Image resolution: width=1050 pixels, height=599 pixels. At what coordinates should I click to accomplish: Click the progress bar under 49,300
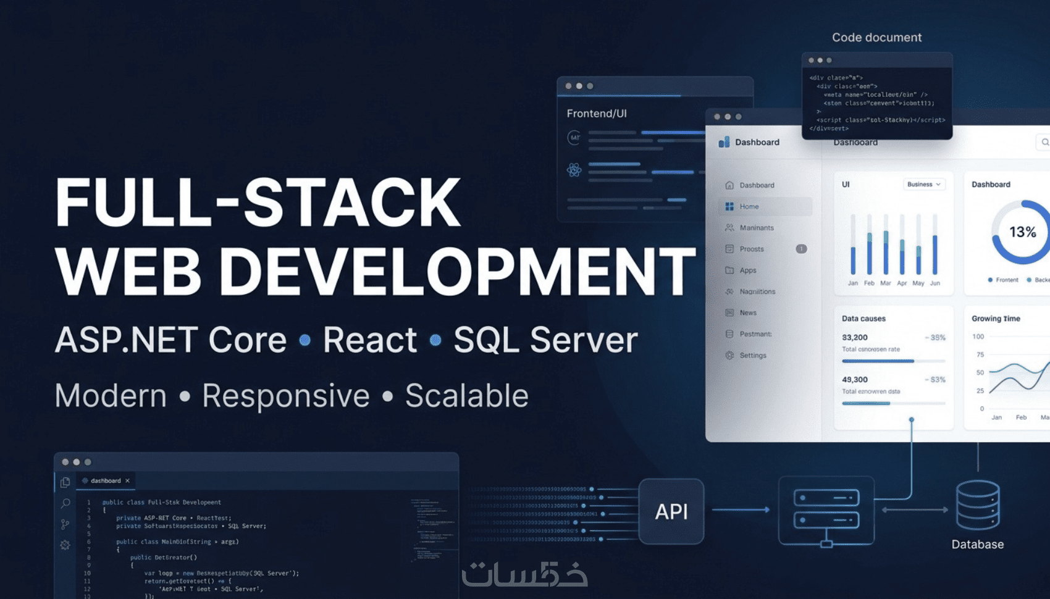pos(893,403)
